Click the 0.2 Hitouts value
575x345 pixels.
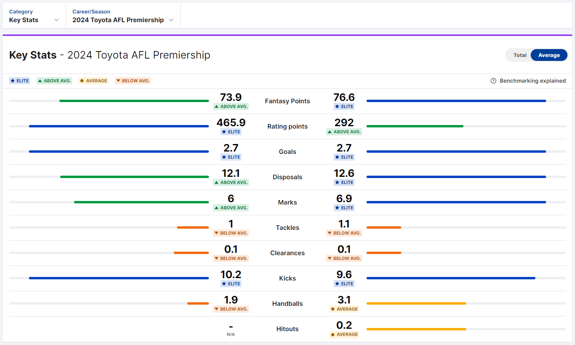pyautogui.click(x=344, y=325)
